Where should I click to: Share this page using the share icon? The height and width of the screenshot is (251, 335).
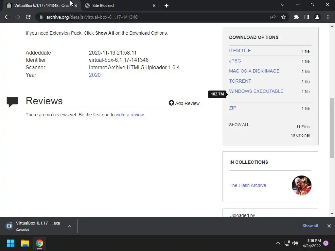click(x=273, y=17)
